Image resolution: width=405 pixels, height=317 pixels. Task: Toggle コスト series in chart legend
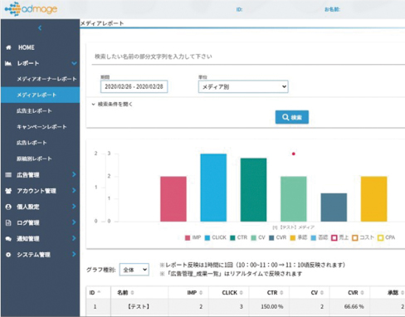tap(363, 237)
